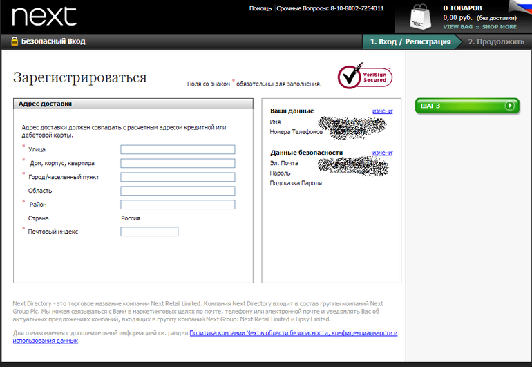This screenshot has width=532, height=367.
Task: Focus the Район input field
Action: [x=178, y=205]
